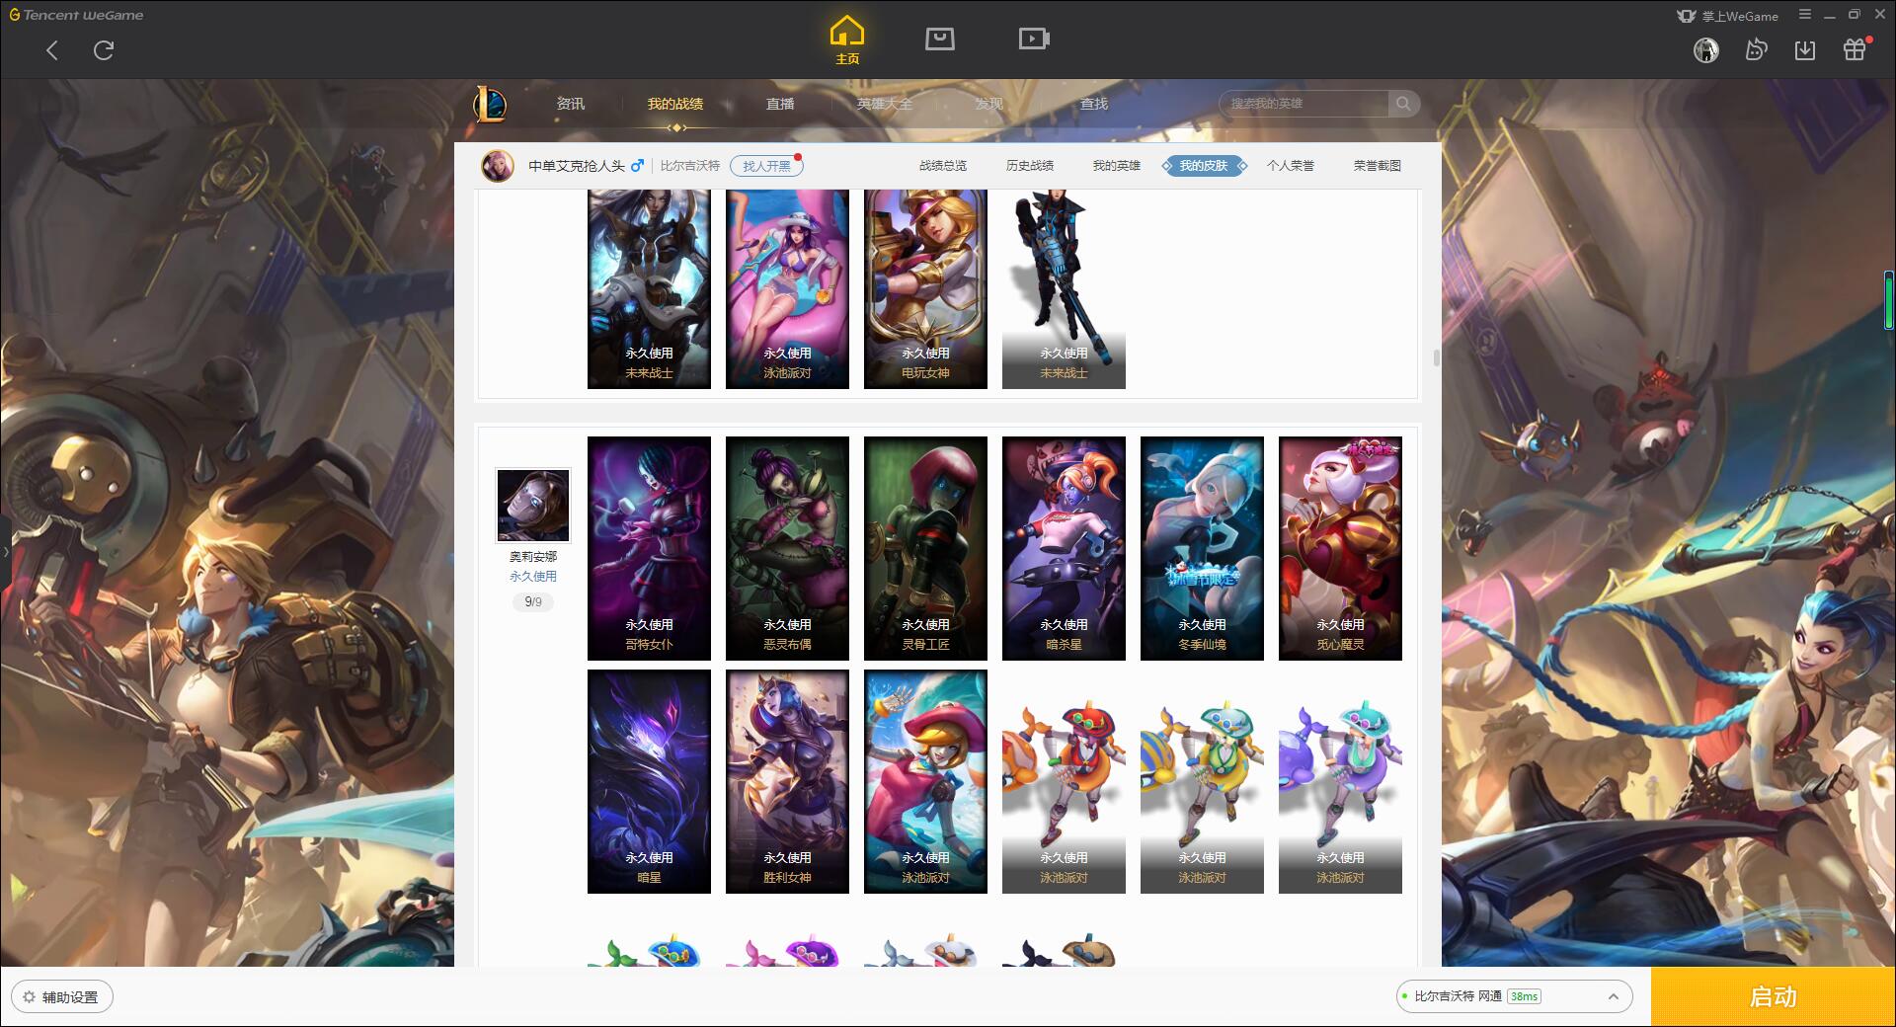The image size is (1896, 1027).
Task: Open the 英雄大全 tab
Action: click(x=885, y=104)
